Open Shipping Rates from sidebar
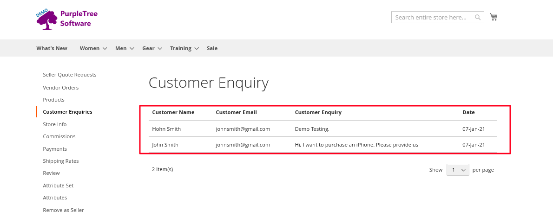553x218 pixels. [61, 161]
